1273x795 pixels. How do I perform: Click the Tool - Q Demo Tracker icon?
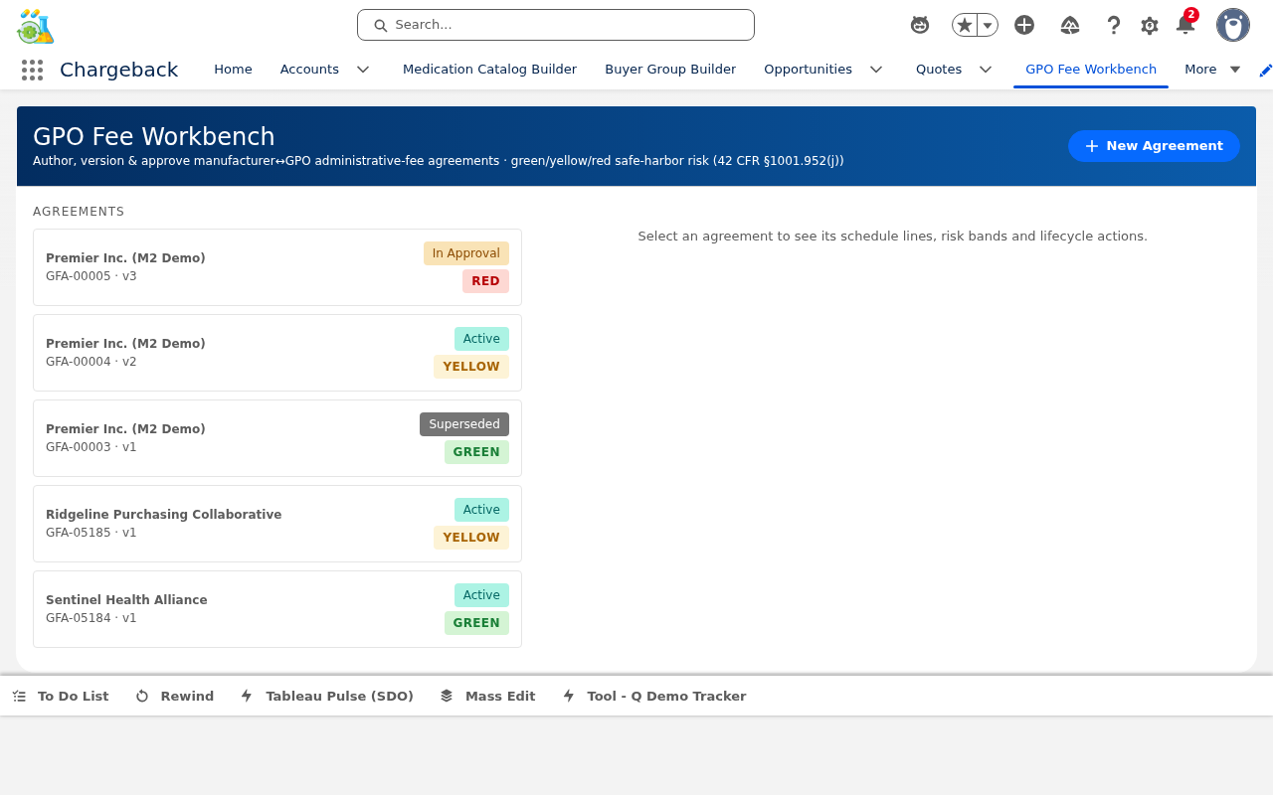click(x=569, y=697)
